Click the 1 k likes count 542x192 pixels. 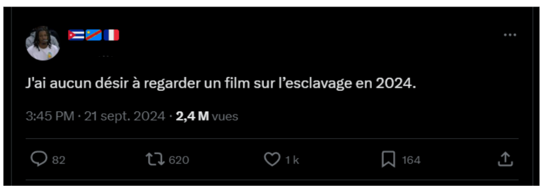(292, 160)
